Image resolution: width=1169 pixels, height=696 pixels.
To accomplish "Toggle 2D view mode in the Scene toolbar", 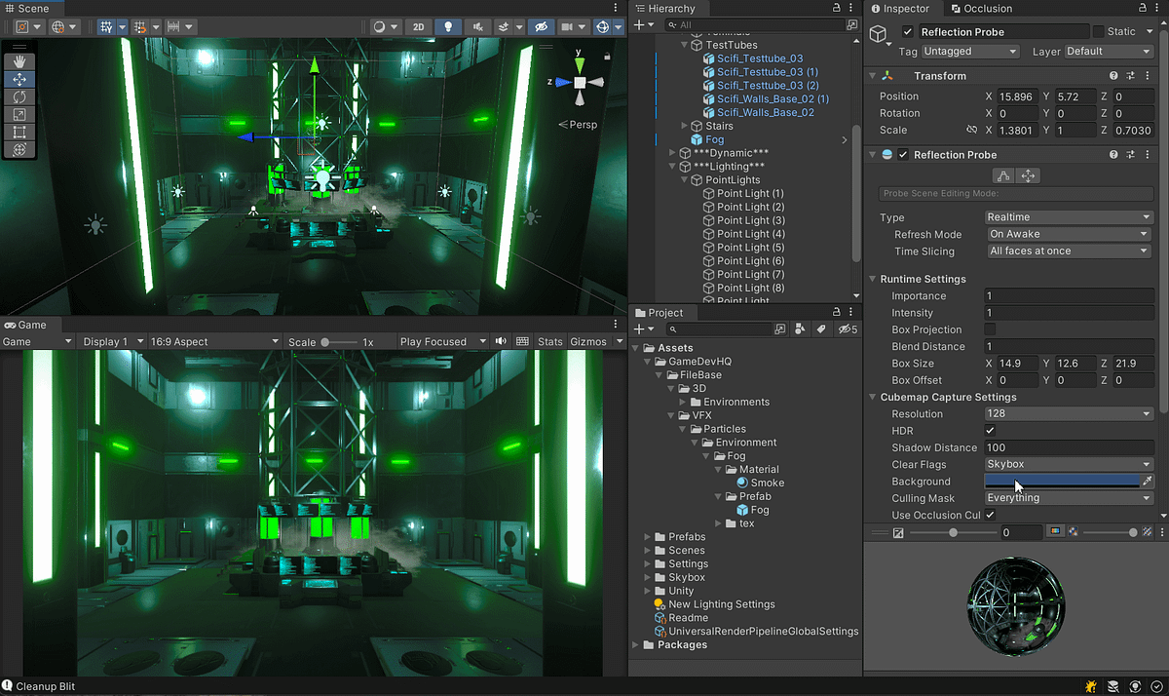I will pyautogui.click(x=418, y=26).
